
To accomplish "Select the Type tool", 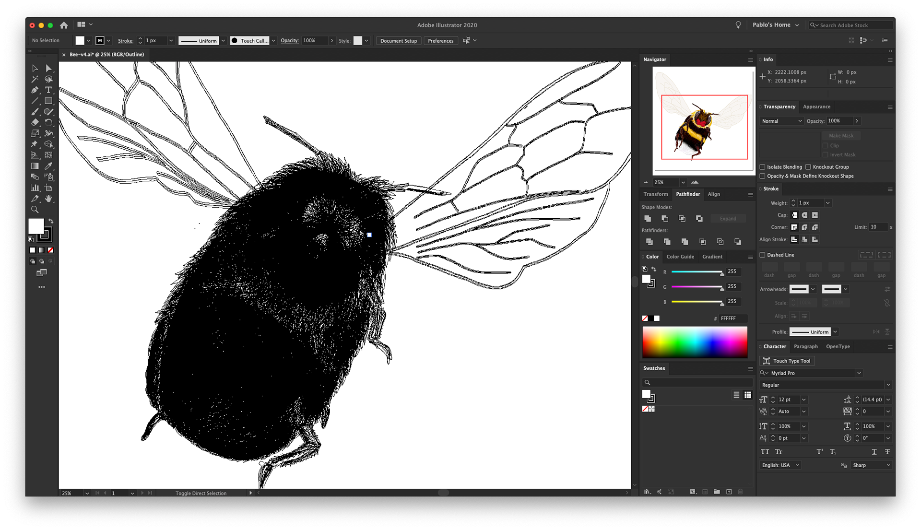I will pos(48,90).
